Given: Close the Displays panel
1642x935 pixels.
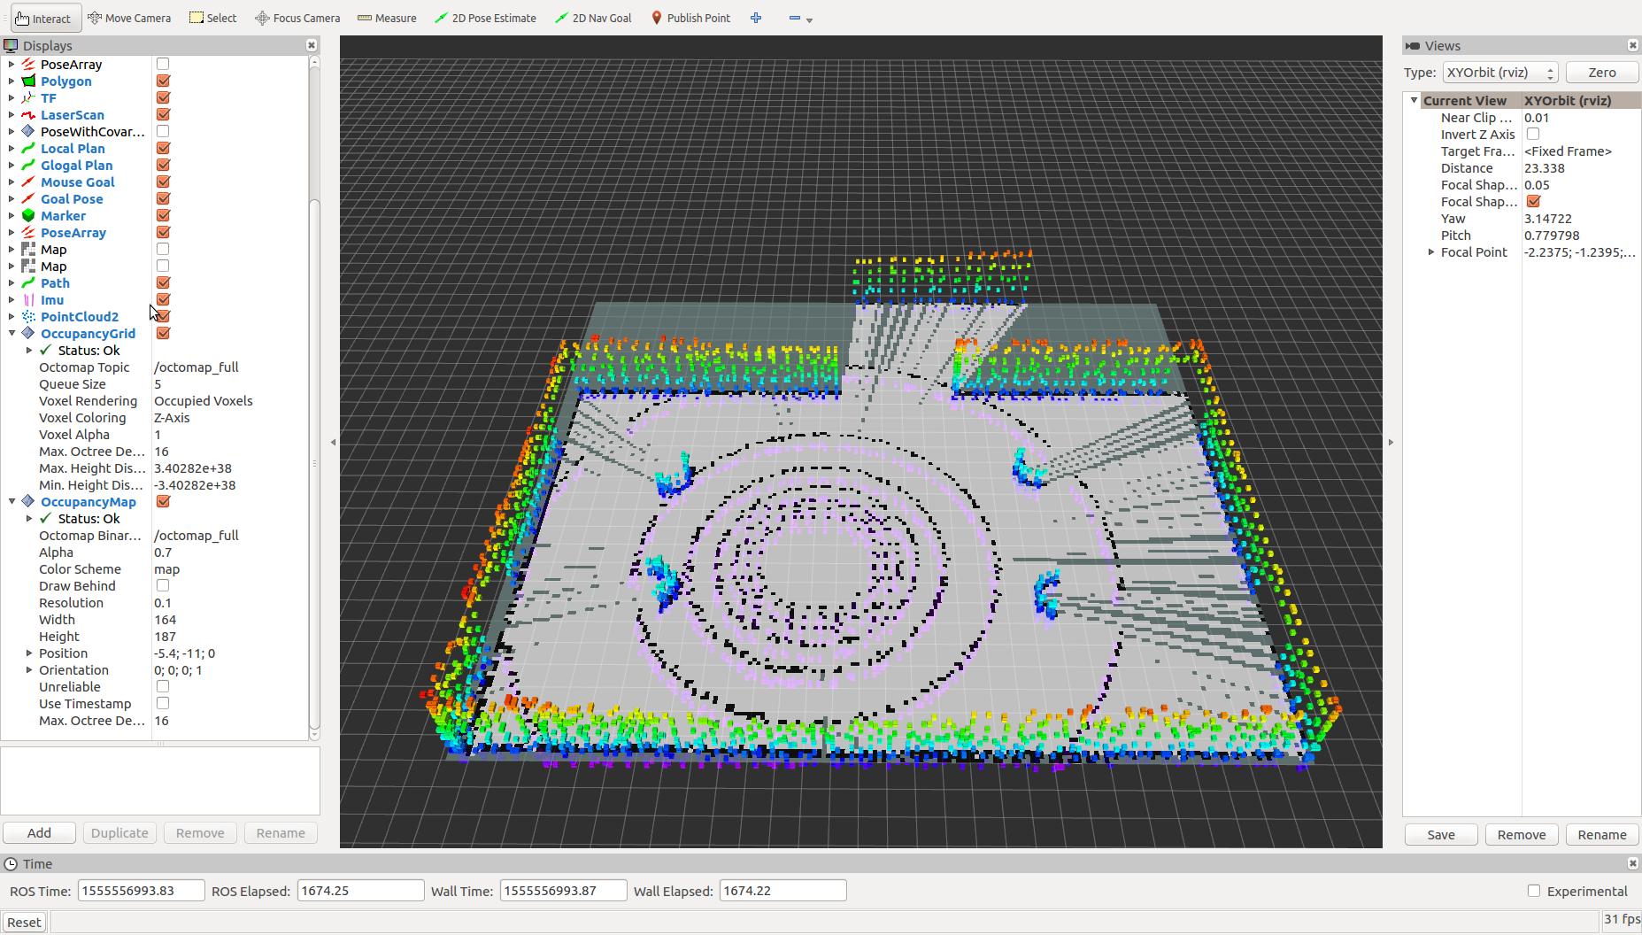Looking at the screenshot, I should [x=312, y=45].
